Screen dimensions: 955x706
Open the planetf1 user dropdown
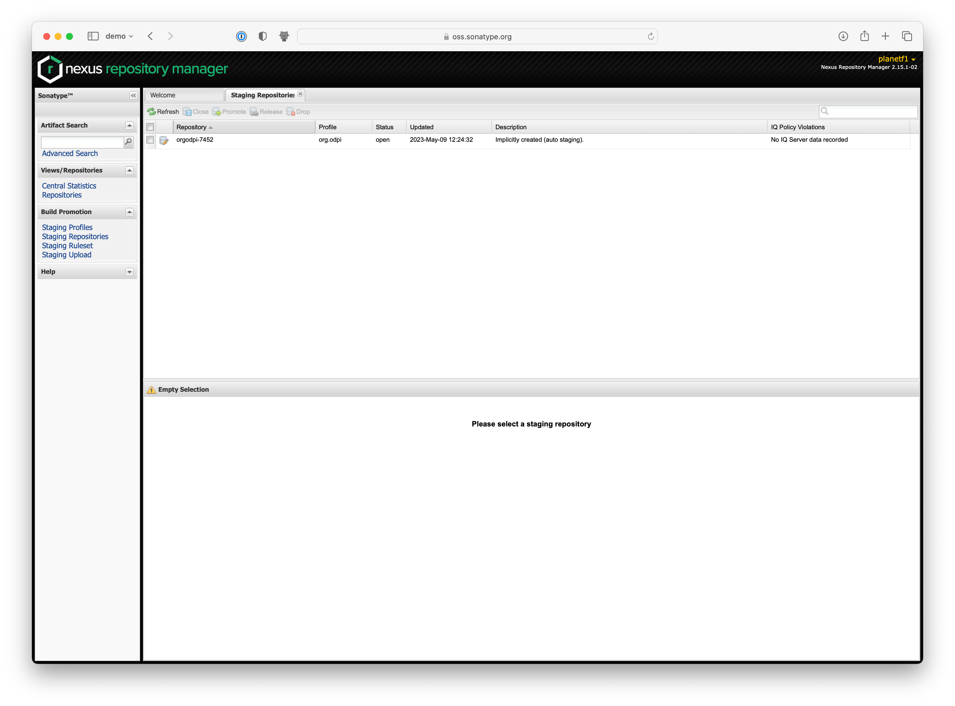(x=896, y=59)
